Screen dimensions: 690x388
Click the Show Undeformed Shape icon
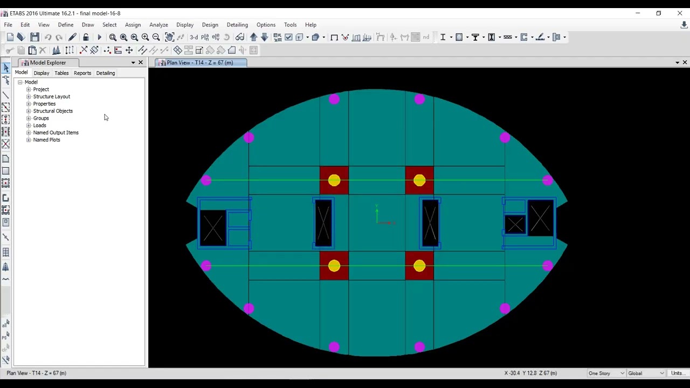(x=334, y=37)
